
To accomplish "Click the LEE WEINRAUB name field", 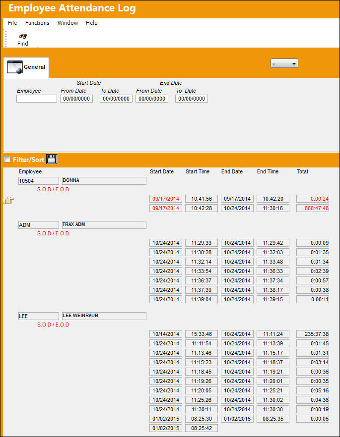I will (104, 316).
